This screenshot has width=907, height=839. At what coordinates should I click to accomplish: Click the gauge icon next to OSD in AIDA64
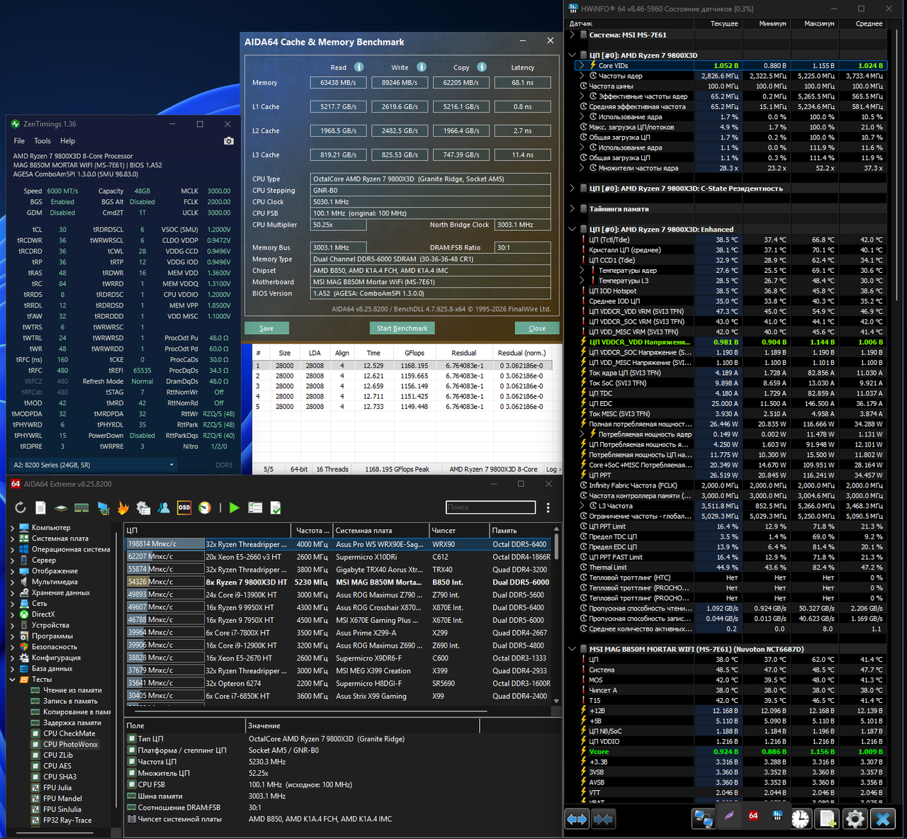point(205,507)
